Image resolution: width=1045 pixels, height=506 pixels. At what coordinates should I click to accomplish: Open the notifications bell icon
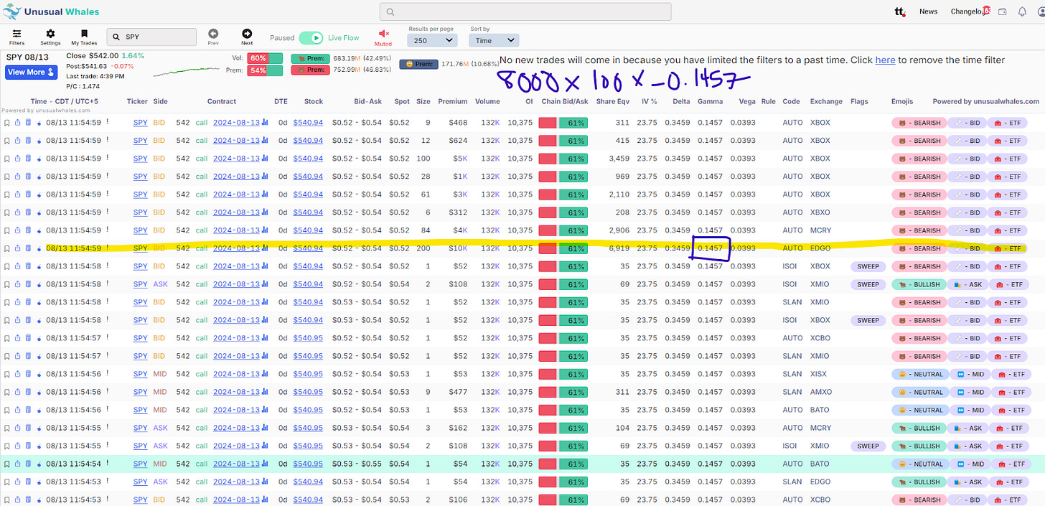(x=1022, y=11)
